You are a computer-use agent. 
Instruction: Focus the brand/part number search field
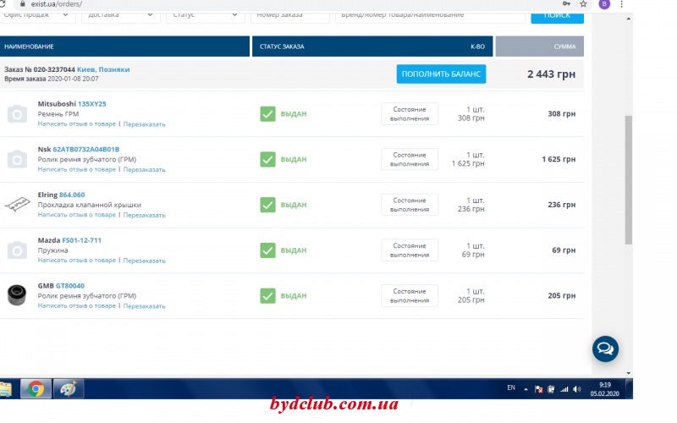[430, 16]
